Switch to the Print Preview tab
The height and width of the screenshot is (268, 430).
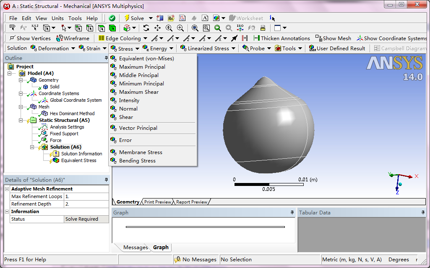click(158, 202)
